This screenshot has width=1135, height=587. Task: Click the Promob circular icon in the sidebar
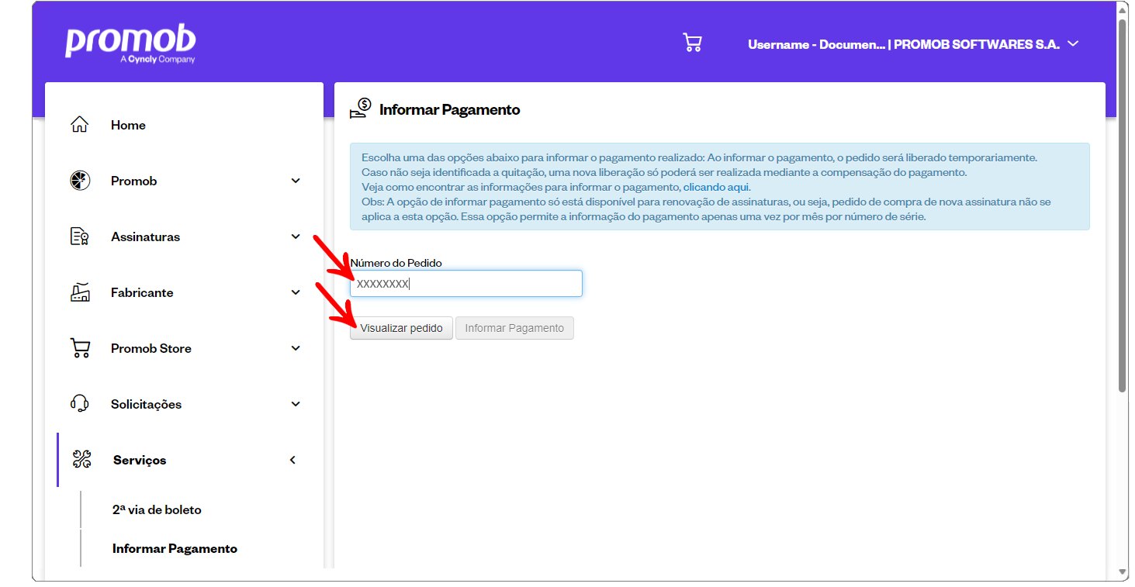tap(80, 181)
